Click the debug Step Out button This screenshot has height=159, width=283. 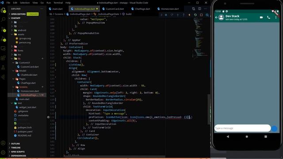coord(184,15)
